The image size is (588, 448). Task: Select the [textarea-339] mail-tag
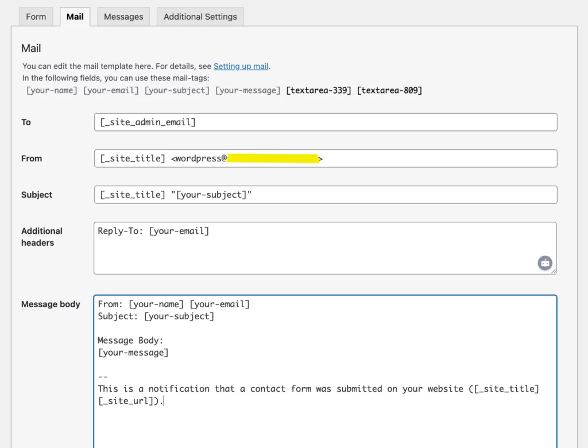coord(318,90)
